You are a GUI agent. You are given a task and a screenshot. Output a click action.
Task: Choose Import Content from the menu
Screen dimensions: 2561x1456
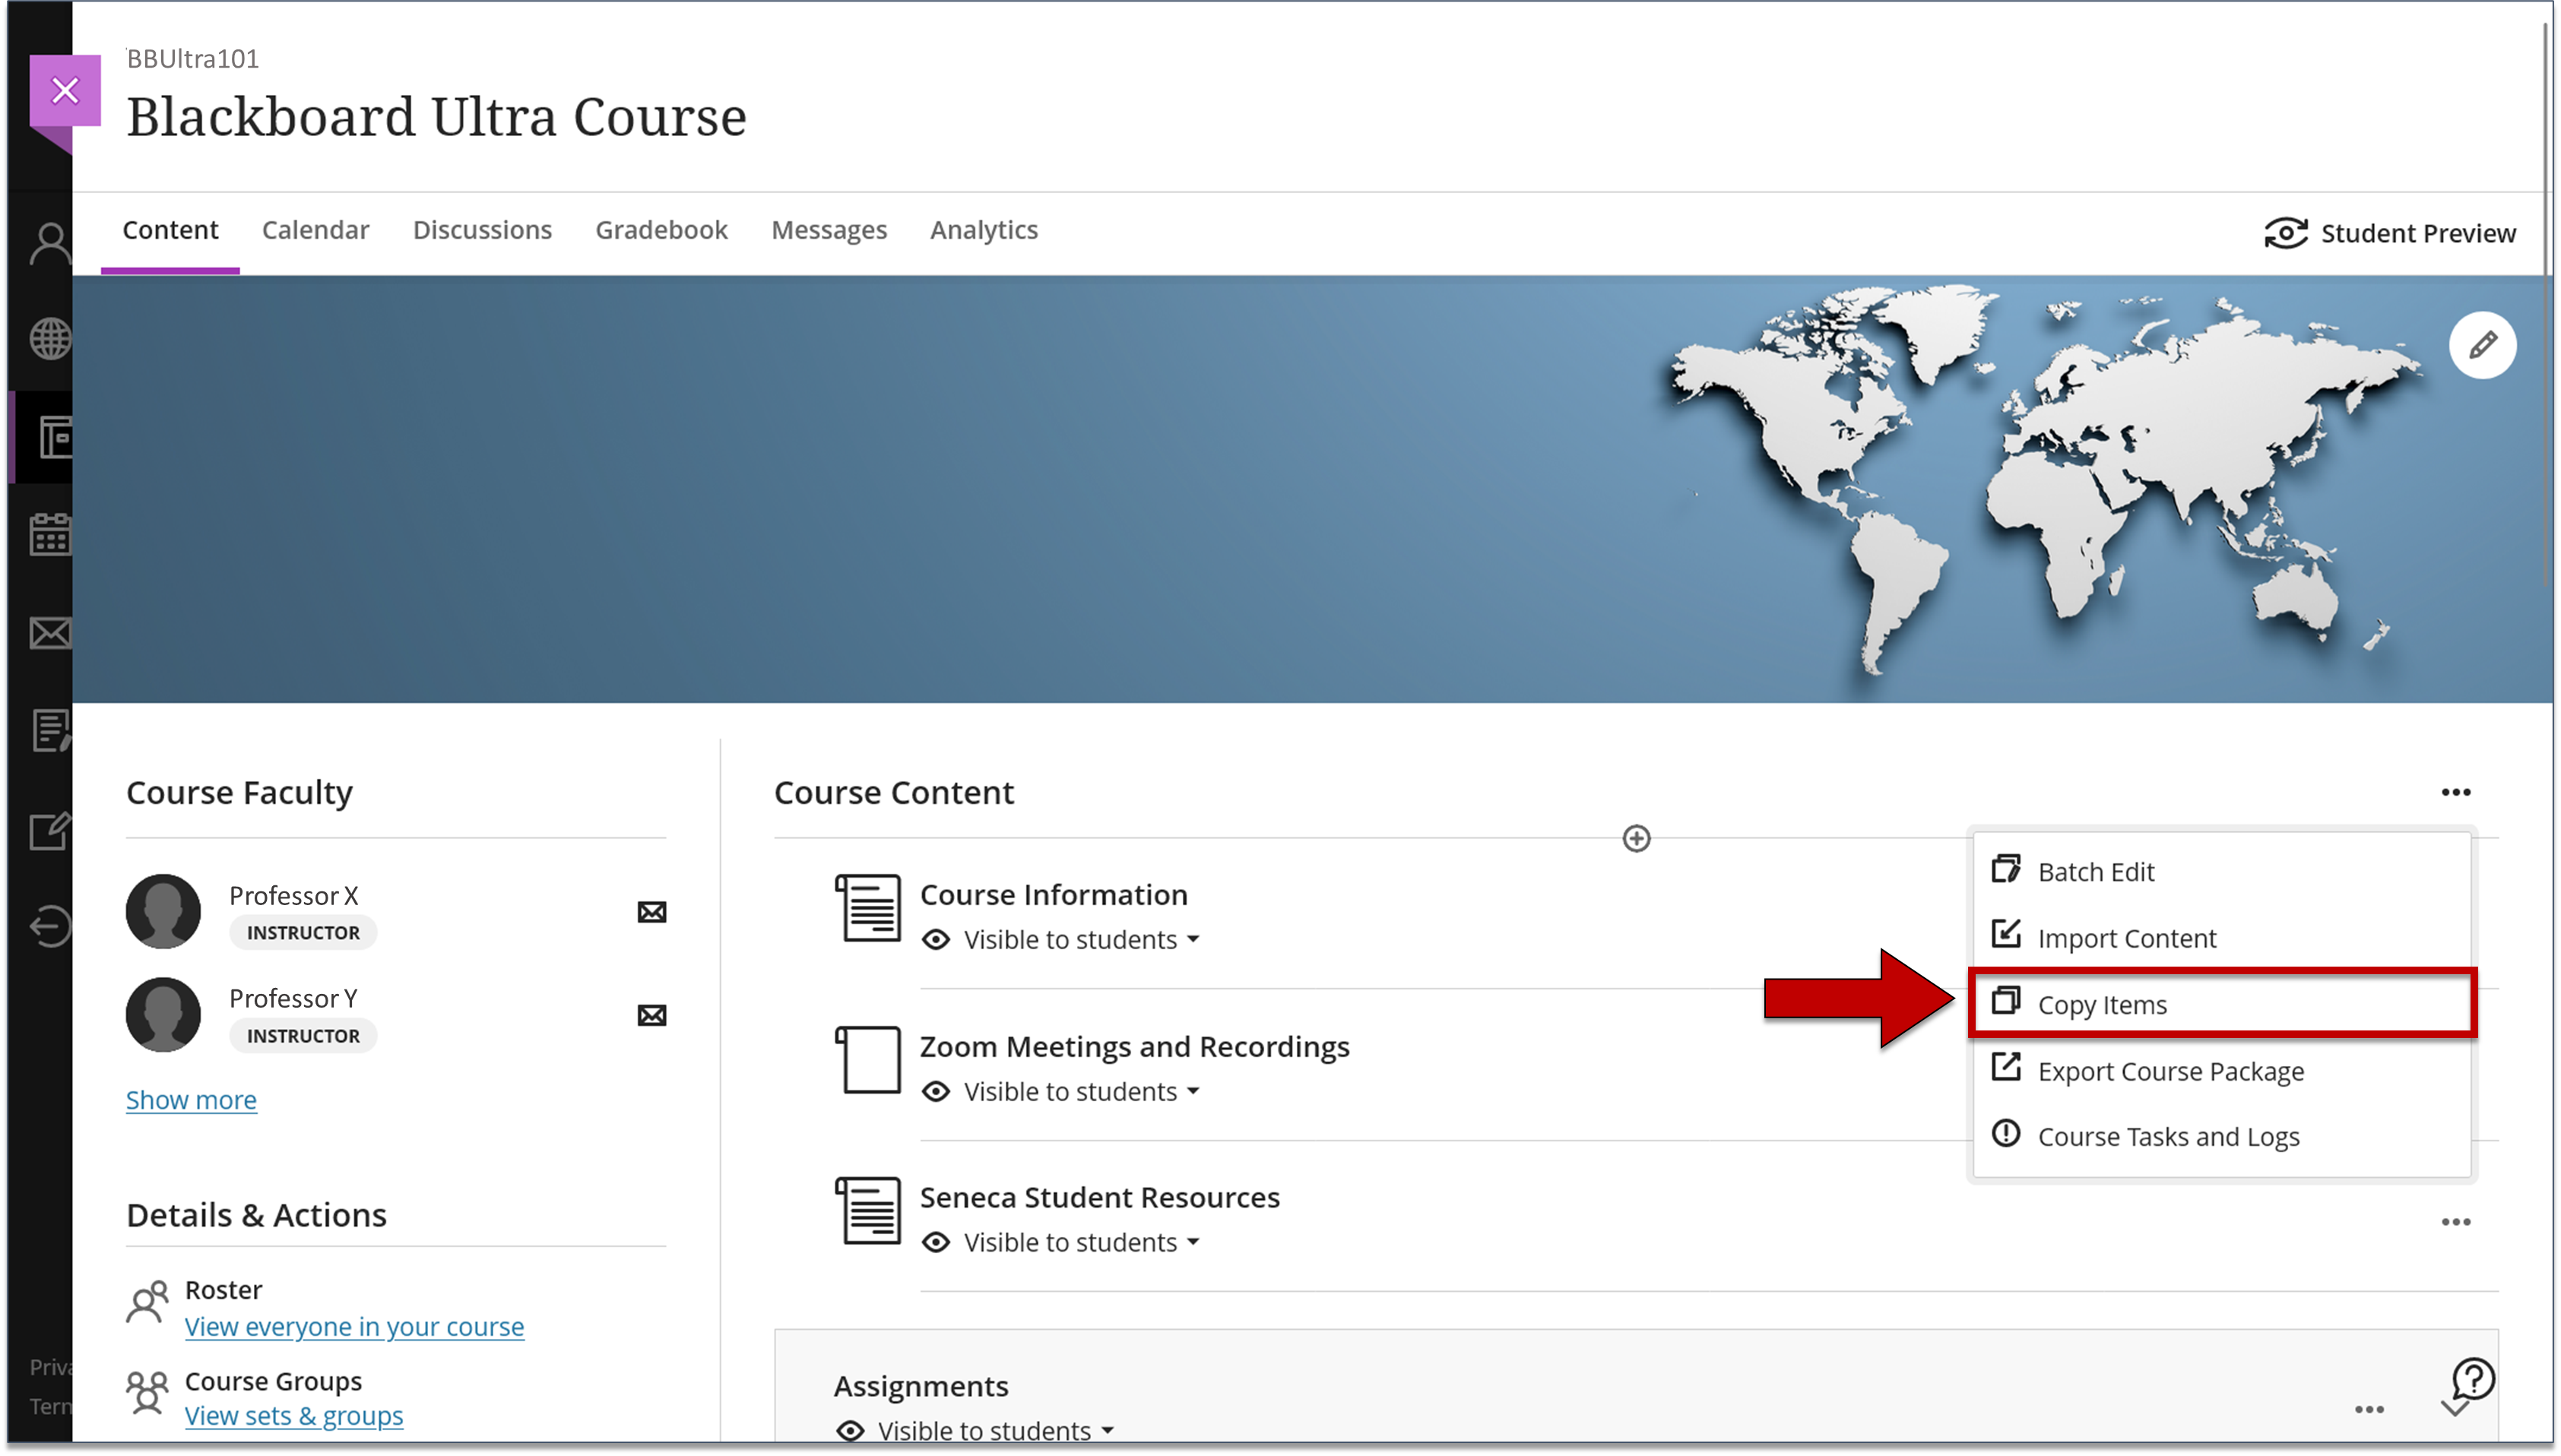[2221, 938]
